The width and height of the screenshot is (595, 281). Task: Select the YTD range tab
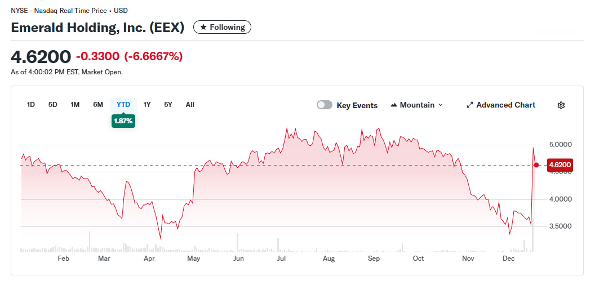(123, 105)
